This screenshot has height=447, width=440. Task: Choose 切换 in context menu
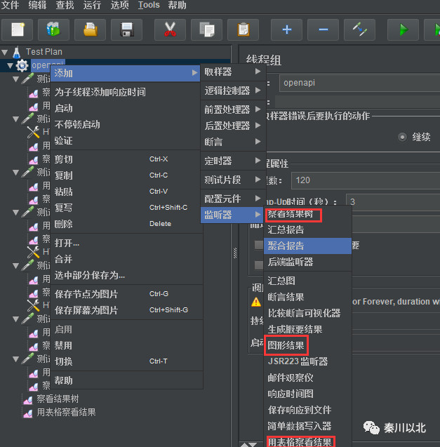coord(126,361)
